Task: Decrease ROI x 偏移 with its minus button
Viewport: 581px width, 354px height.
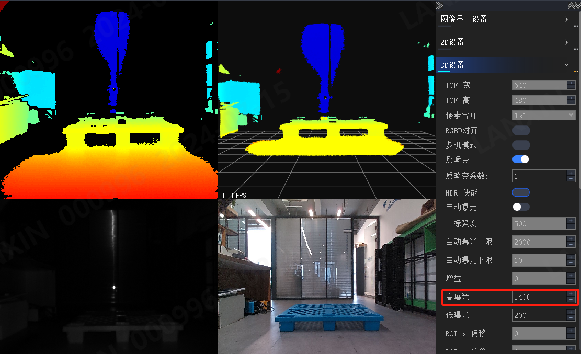Action: [571, 336]
